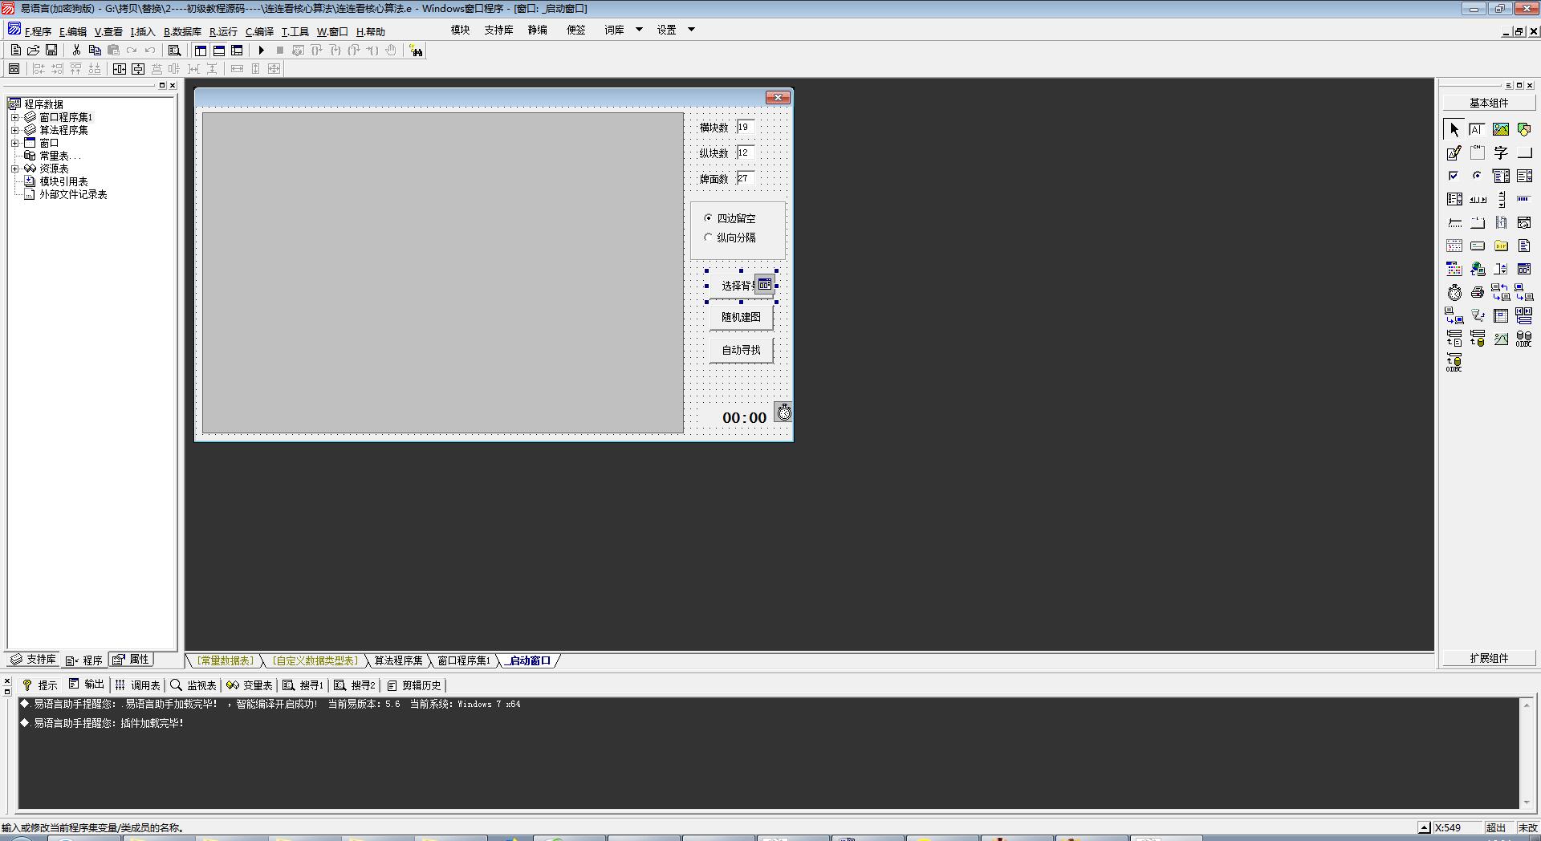Open the T.工具 menu

click(x=295, y=31)
